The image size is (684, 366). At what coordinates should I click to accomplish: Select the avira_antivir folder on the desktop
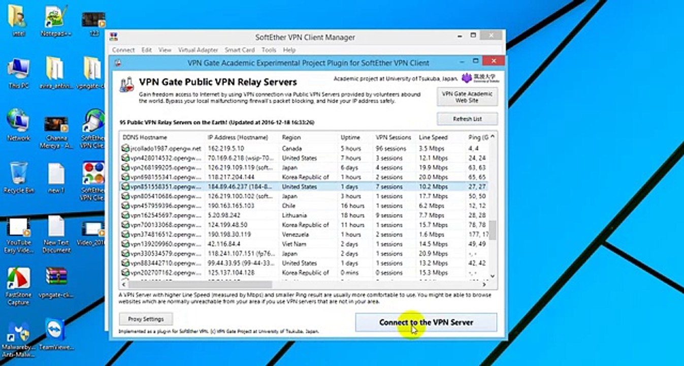point(55,74)
